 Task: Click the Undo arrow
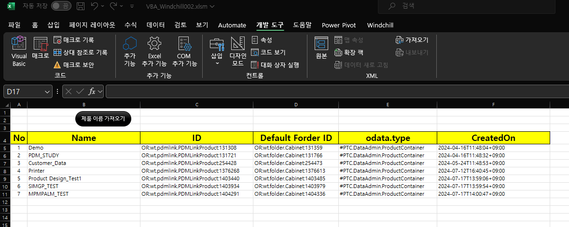pos(94,6)
